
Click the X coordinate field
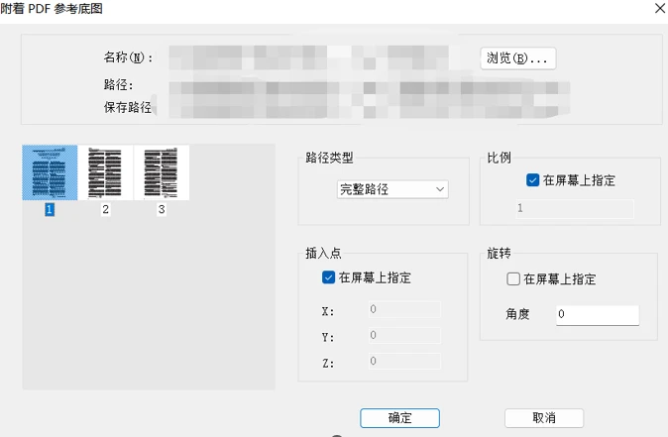(x=404, y=309)
